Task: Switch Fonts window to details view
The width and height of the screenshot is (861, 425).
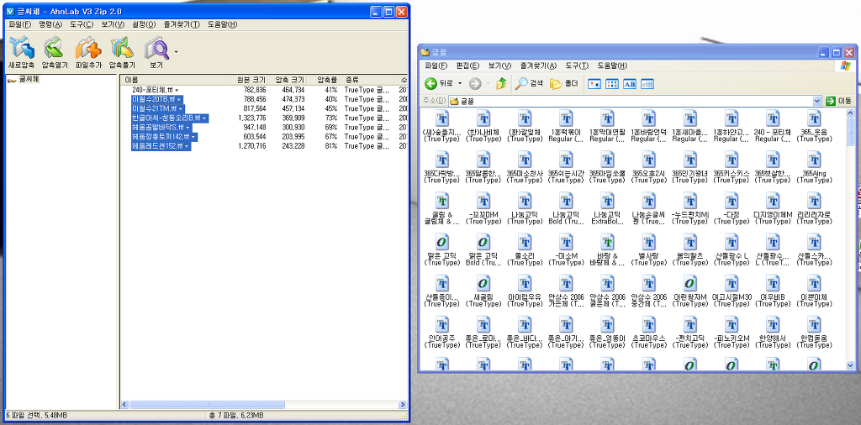Action: [647, 83]
